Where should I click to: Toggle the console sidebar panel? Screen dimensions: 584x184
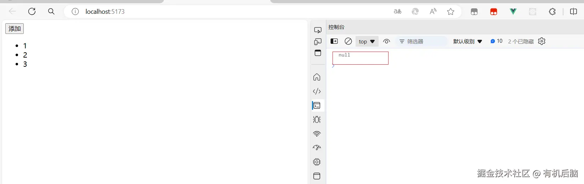[334, 41]
